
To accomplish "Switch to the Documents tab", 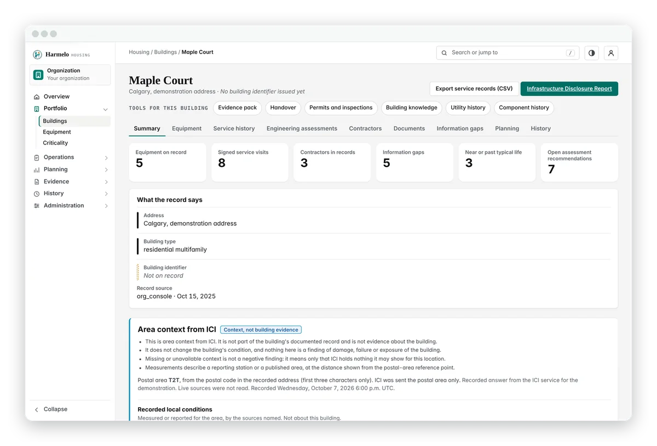I will point(409,129).
